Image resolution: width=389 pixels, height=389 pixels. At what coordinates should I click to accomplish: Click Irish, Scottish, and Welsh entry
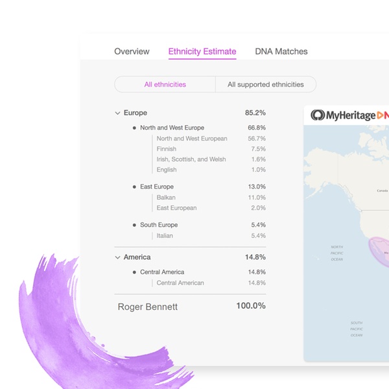191,159
